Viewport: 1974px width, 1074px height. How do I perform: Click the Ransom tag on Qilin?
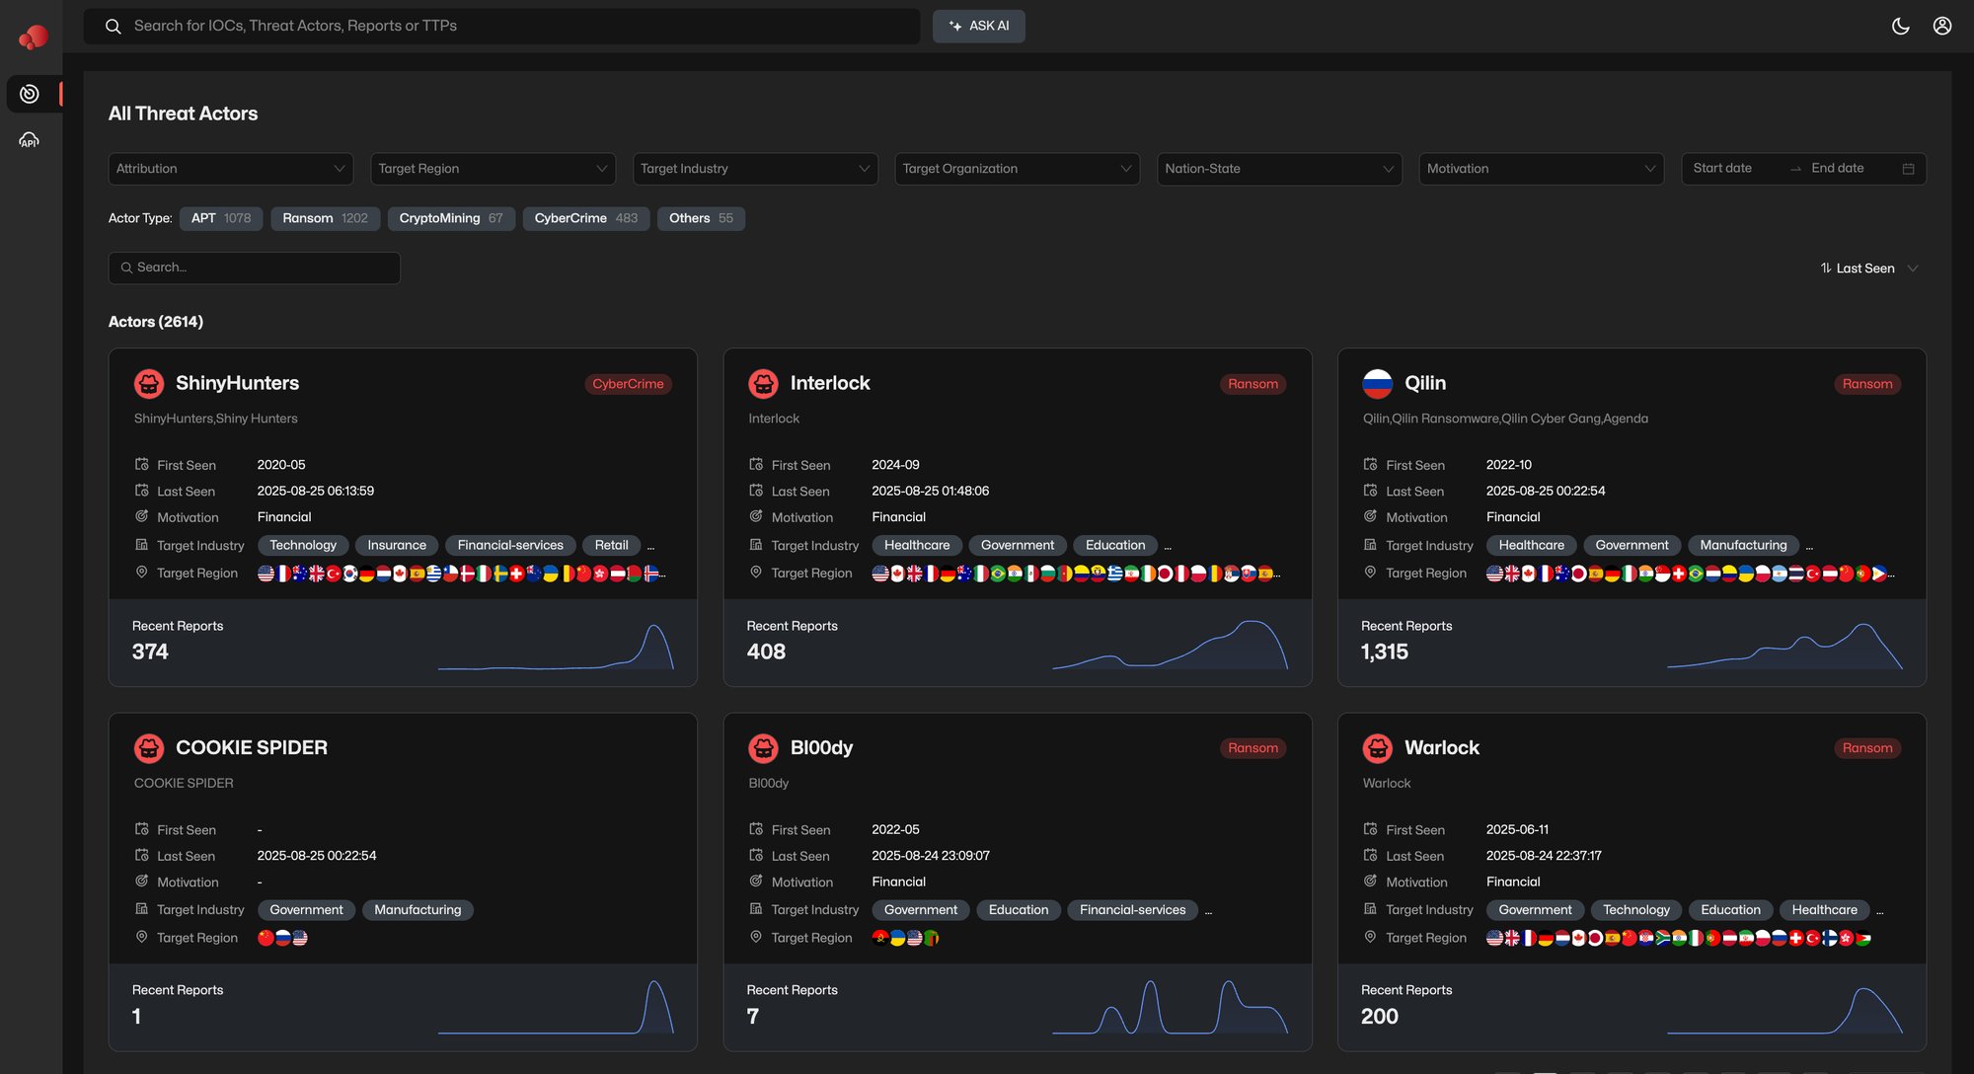(1867, 384)
